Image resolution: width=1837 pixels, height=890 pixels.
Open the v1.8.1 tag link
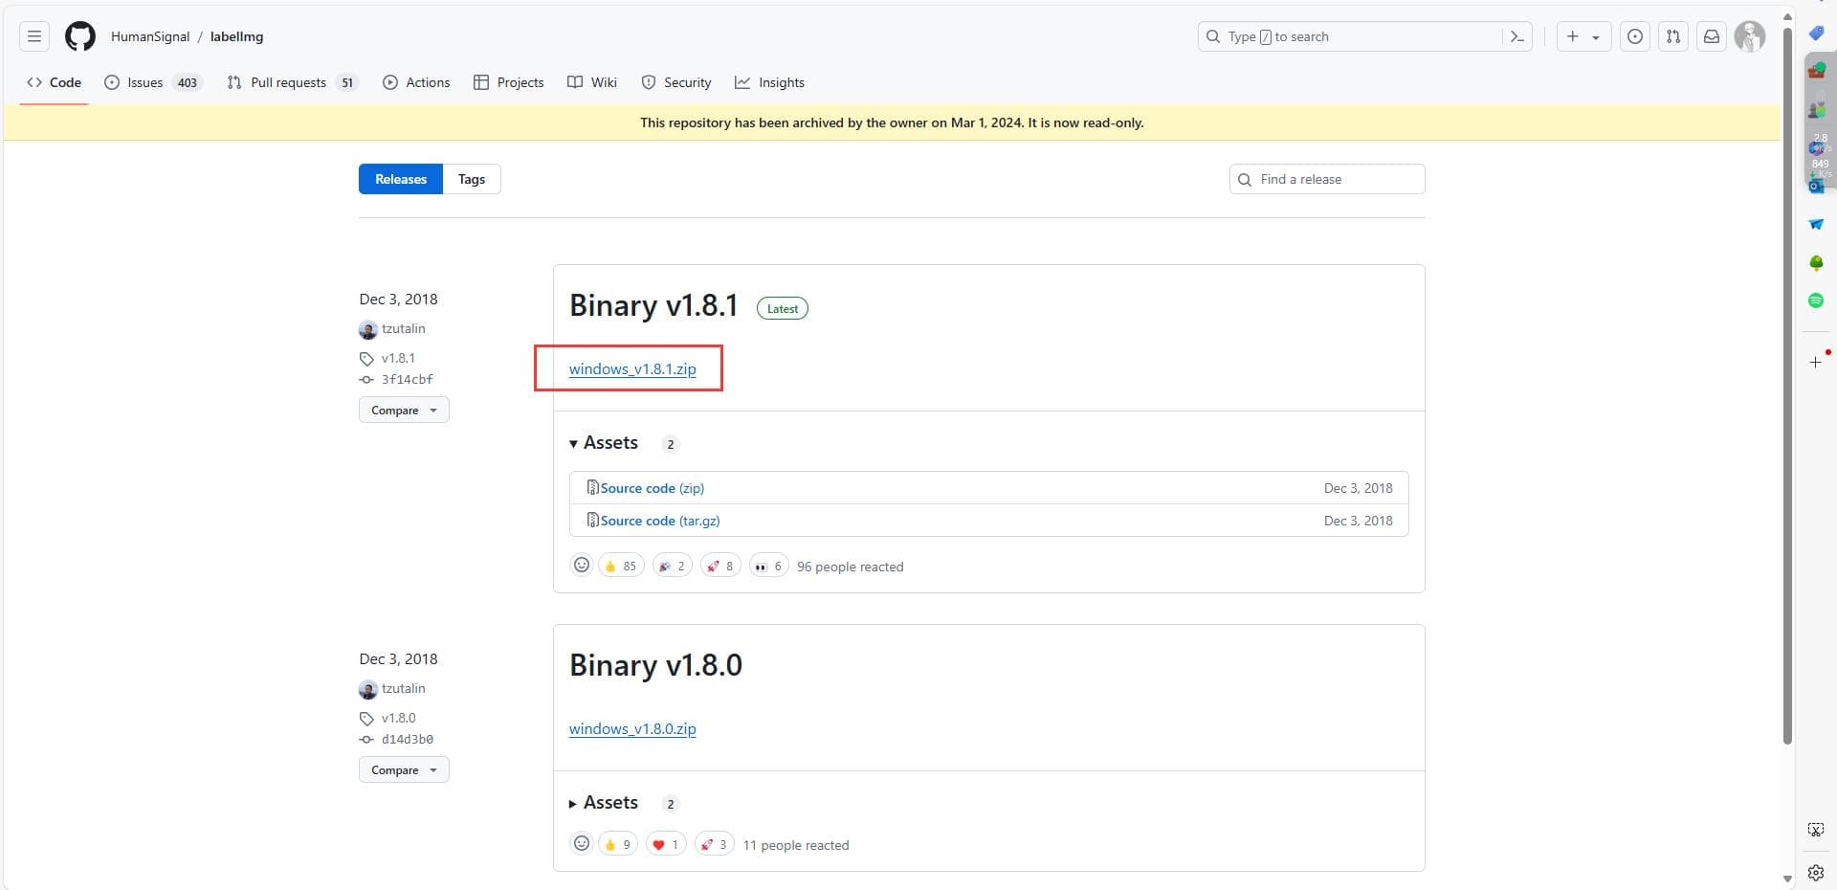click(x=398, y=358)
